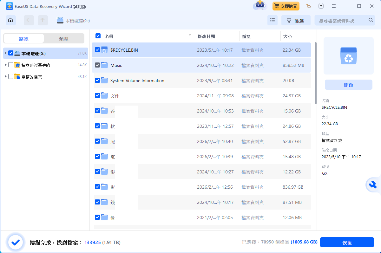
Task: Open the Filter (篩選) panel
Action: 296,20
